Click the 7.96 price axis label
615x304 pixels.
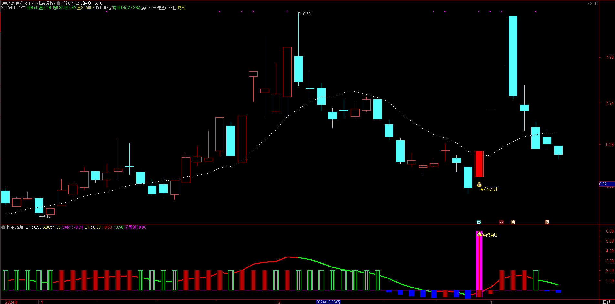click(610, 58)
